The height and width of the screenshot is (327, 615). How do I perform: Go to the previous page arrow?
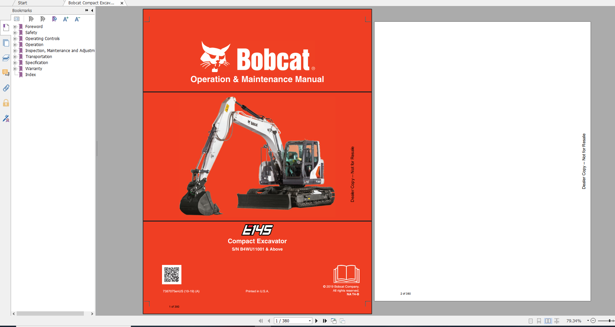[269, 321]
